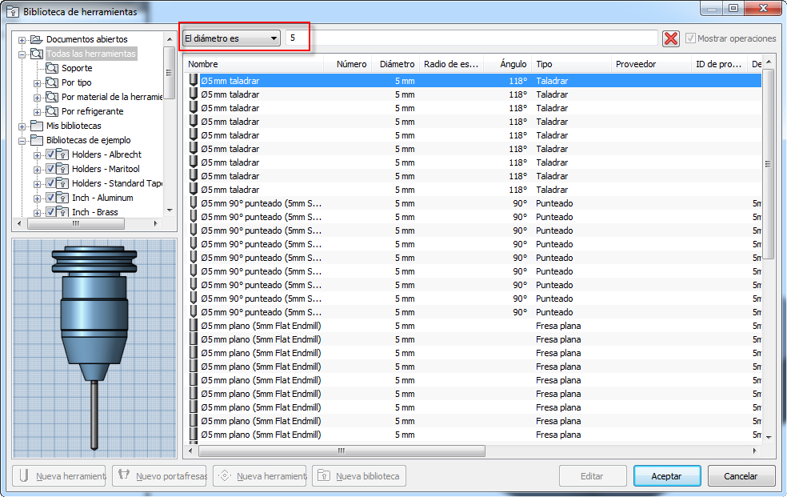Click the Documentos abiertos folder icon
The height and width of the screenshot is (497, 787).
coord(36,39)
